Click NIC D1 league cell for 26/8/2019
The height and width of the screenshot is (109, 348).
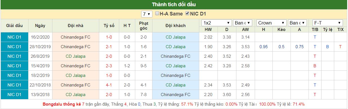pos(14,56)
